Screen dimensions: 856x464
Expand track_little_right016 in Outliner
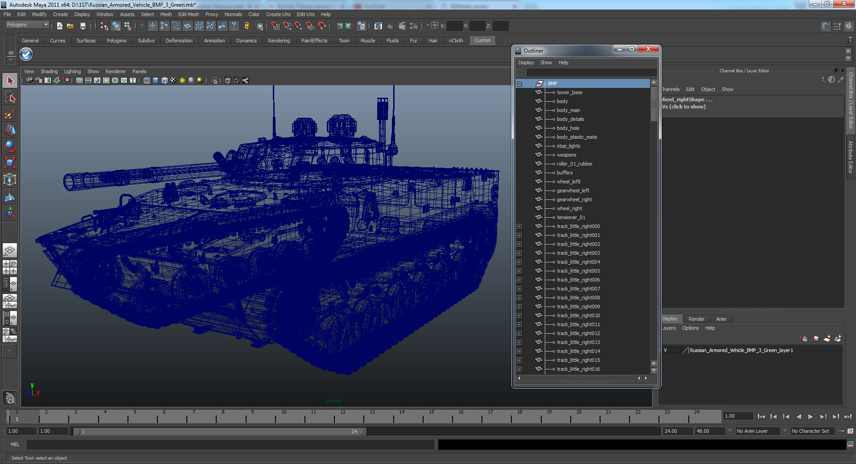coord(519,369)
